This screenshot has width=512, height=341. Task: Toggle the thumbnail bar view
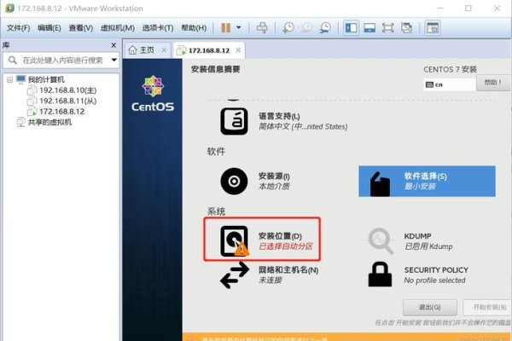point(369,28)
